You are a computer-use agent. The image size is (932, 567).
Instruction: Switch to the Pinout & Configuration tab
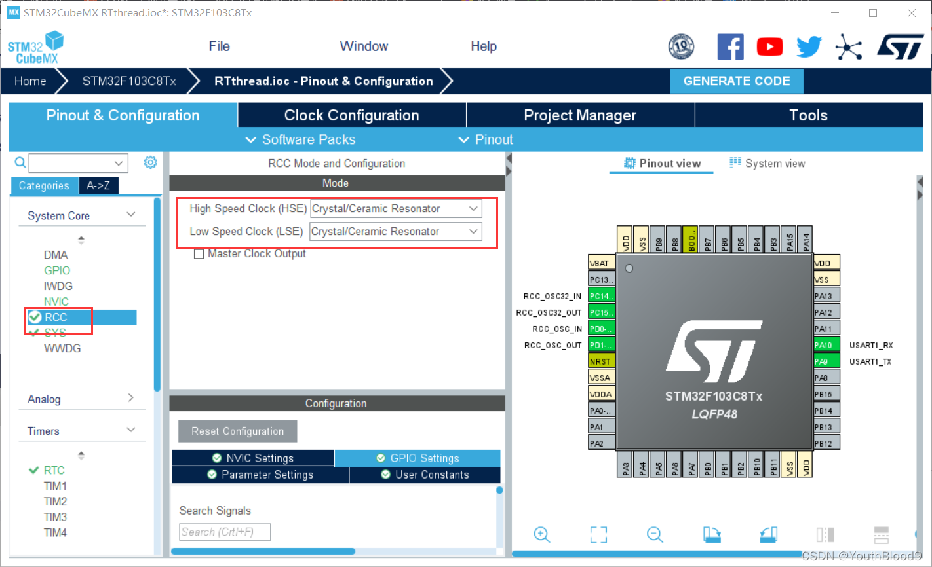[x=123, y=115]
